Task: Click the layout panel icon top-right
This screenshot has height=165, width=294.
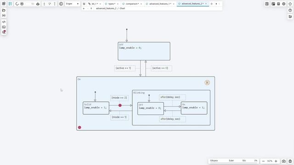Action: click(278, 4)
